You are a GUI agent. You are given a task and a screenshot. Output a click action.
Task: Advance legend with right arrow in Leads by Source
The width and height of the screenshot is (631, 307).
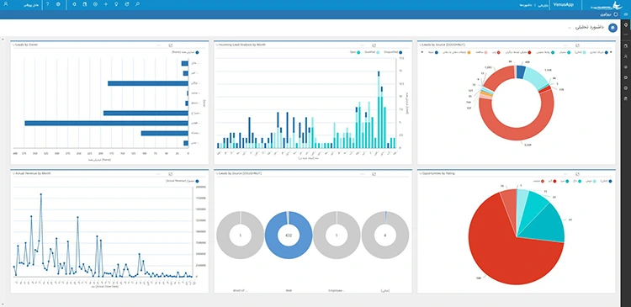[611, 52]
